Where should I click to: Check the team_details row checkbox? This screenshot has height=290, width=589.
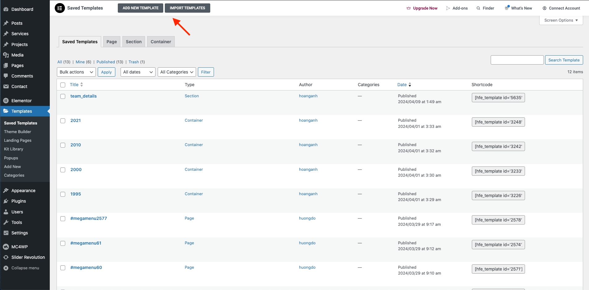coord(63,96)
